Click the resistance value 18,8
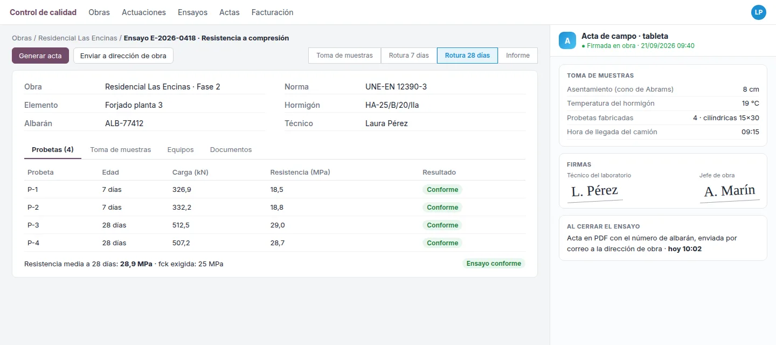The image size is (776, 345). (277, 208)
